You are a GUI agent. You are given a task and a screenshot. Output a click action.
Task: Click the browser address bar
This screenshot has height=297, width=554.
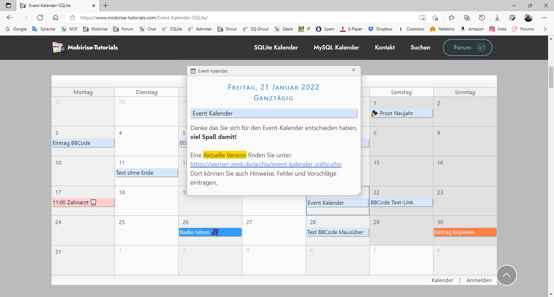(242, 18)
